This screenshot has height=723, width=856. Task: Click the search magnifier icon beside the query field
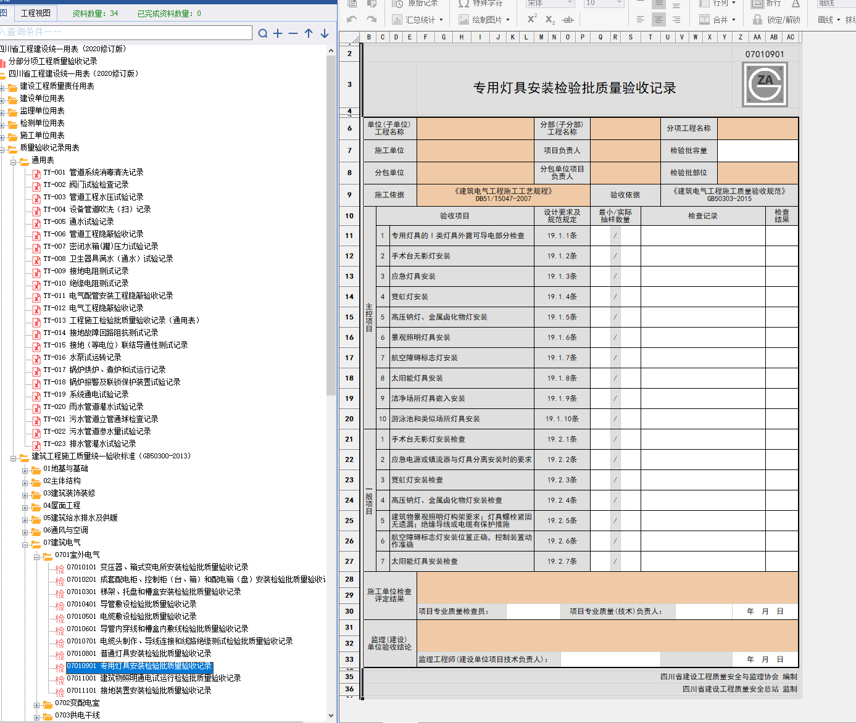tap(263, 33)
